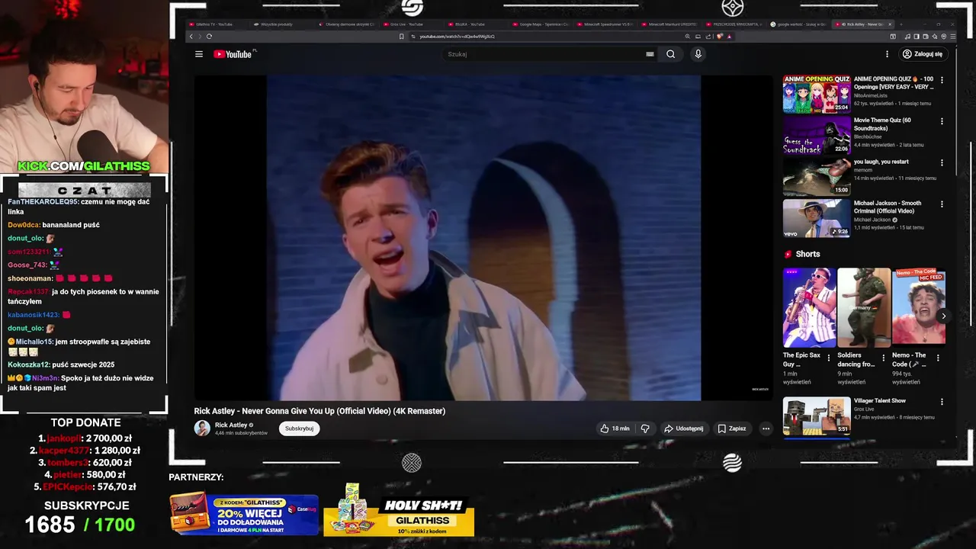Open Nemo - The Code short thumbnail

[x=919, y=307]
